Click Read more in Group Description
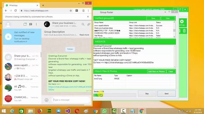 84,35
